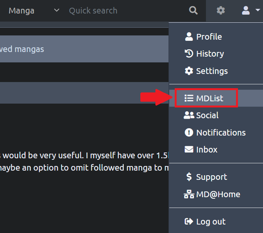
Task: Open the Notifications menu entry
Action: point(221,132)
